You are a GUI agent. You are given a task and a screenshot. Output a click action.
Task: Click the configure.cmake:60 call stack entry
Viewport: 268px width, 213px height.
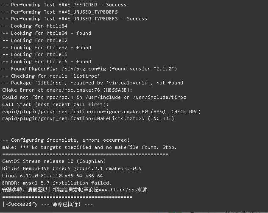(101, 112)
